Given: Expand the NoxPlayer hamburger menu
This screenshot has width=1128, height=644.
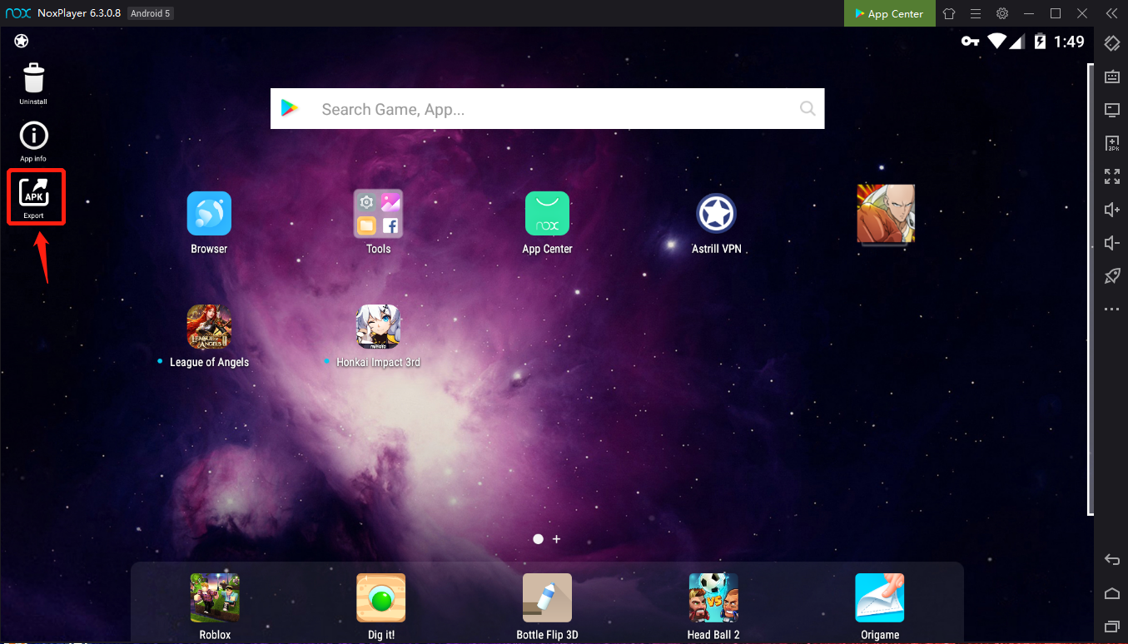Looking at the screenshot, I should point(975,13).
